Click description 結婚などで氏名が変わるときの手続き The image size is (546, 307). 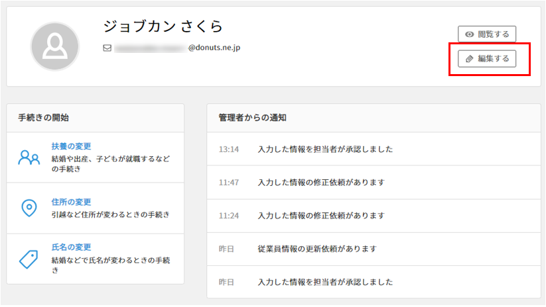pyautogui.click(x=110, y=265)
